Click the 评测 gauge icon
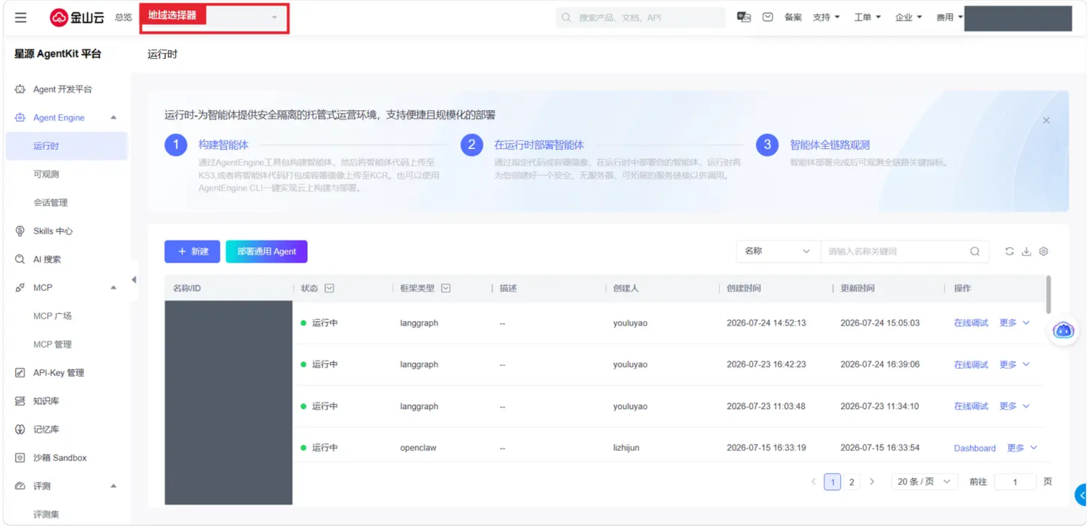Viewport: 1089px width, 527px height. 20,486
